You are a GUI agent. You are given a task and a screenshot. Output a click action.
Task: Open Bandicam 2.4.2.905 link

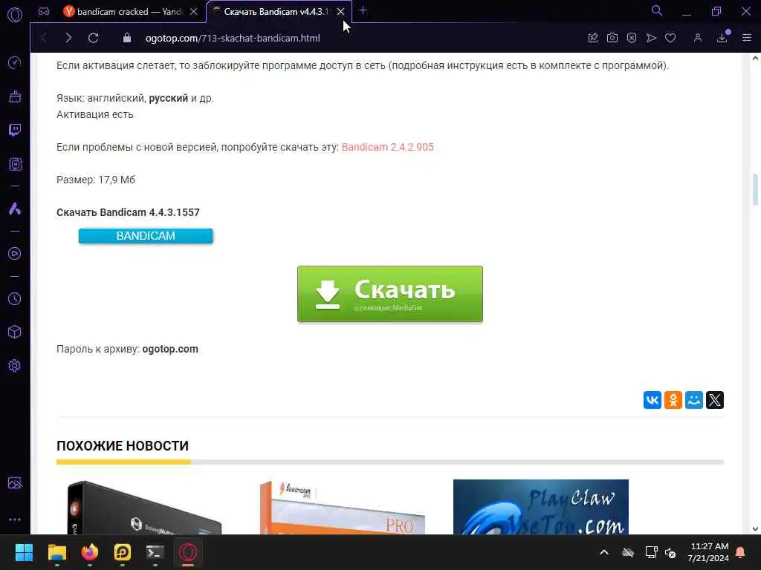click(388, 147)
